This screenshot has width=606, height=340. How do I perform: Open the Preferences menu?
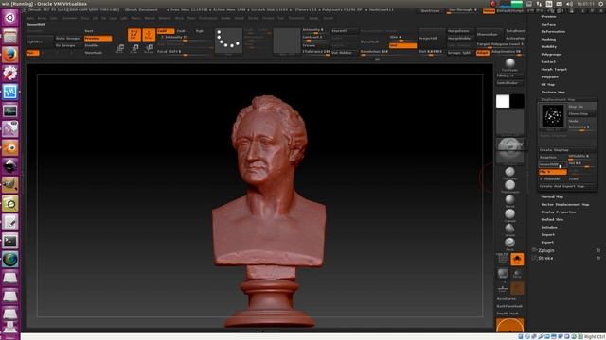point(208,18)
